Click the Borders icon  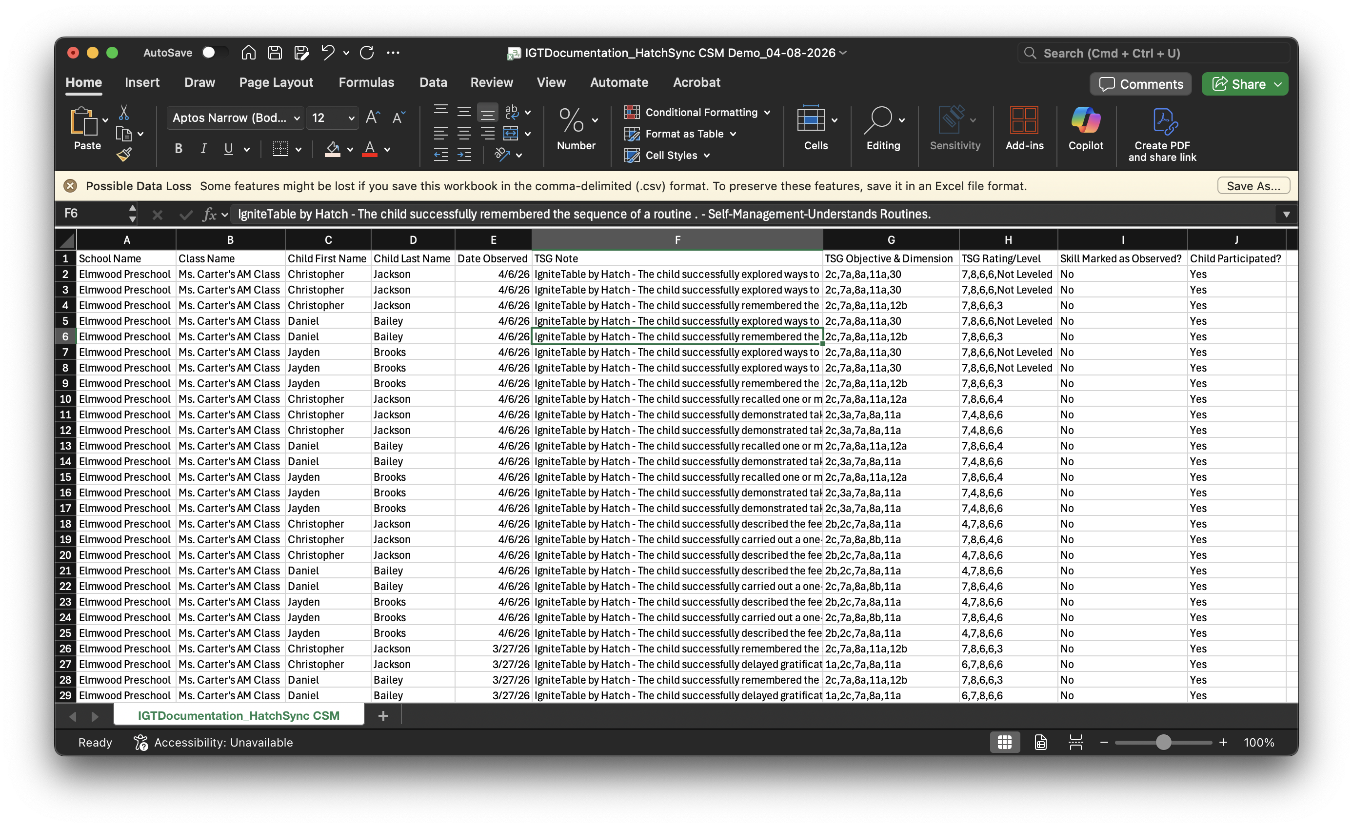click(280, 149)
